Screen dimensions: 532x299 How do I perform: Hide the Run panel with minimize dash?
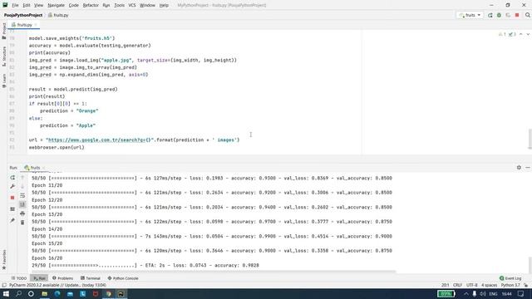point(528,168)
